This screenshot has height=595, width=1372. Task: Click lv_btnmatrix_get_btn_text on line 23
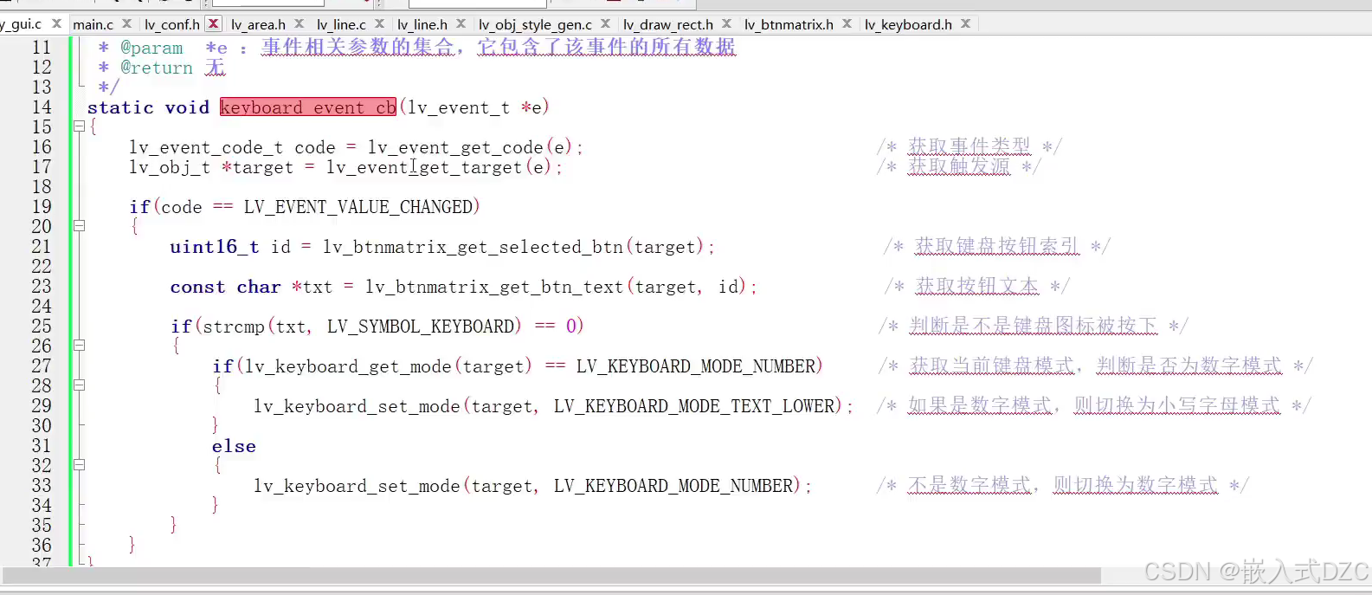click(494, 287)
